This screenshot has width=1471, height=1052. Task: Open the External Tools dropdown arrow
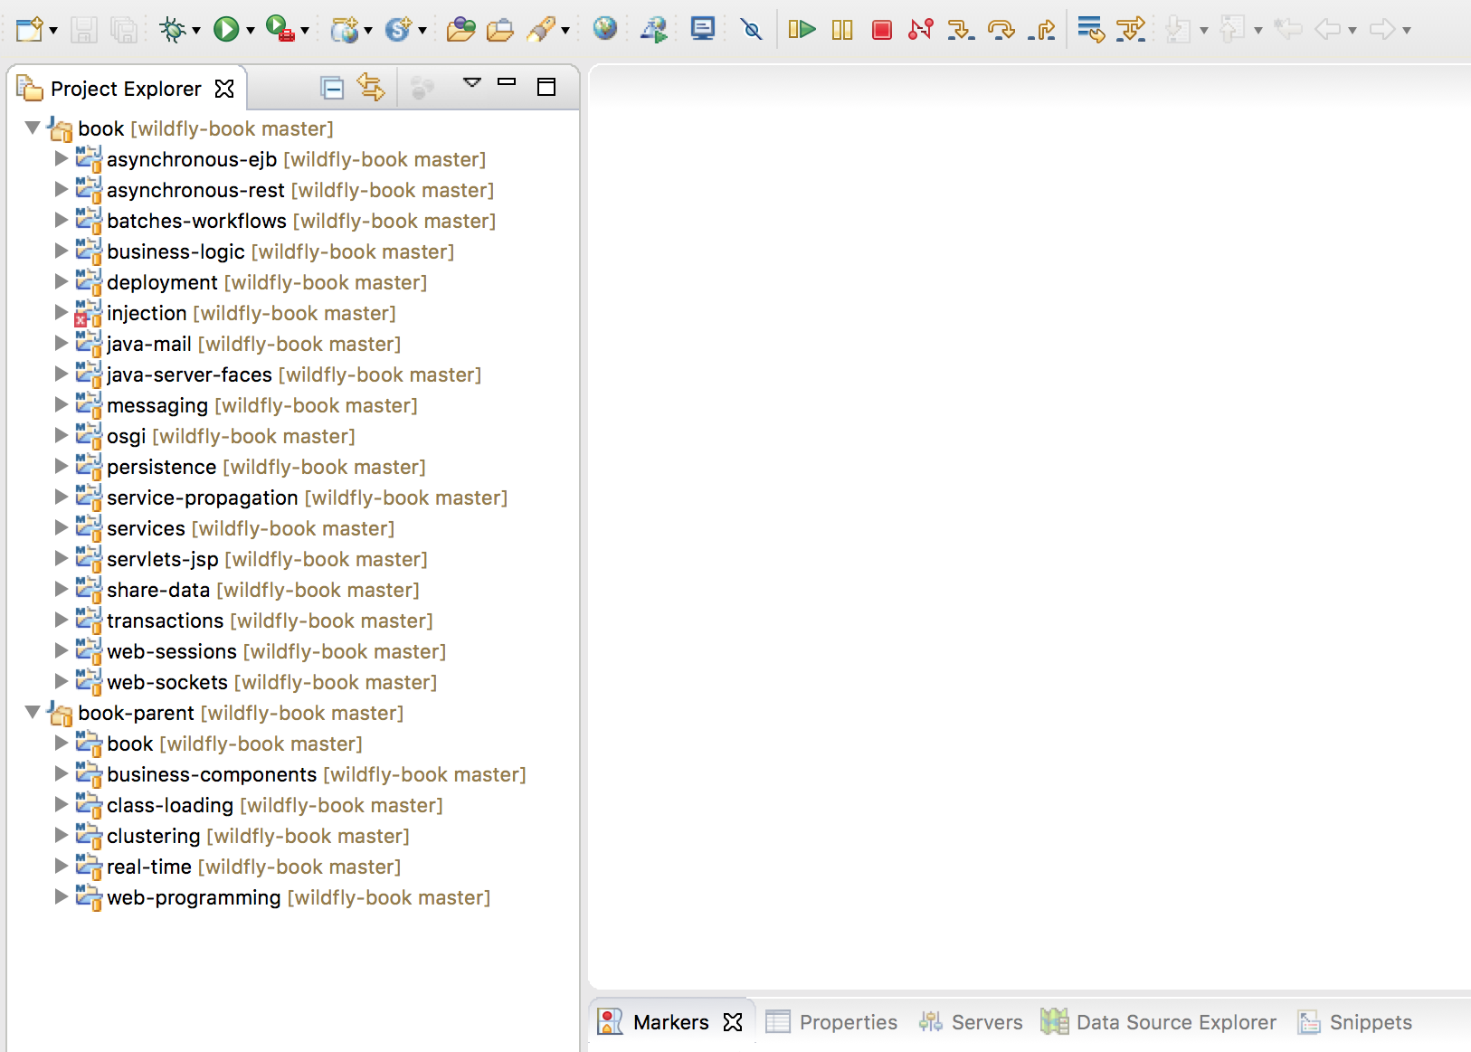point(305,31)
